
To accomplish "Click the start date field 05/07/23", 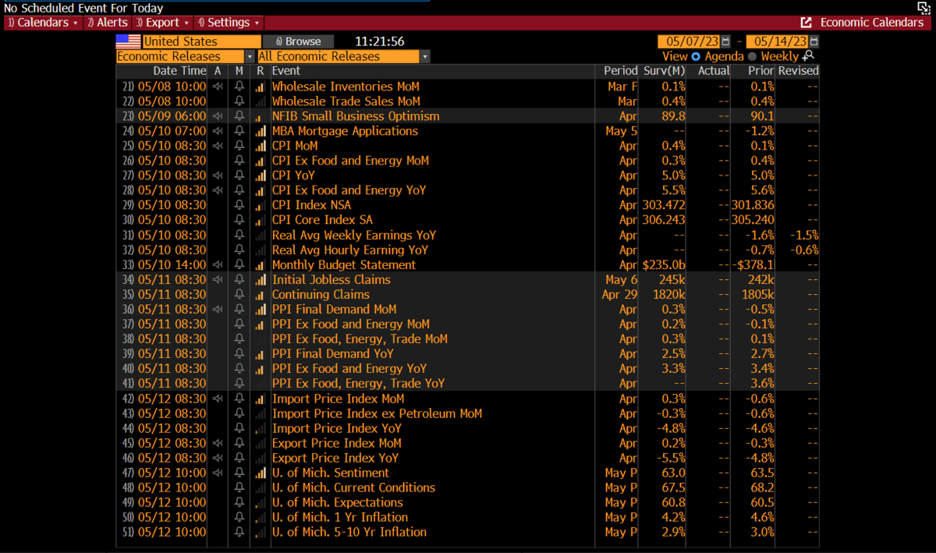I will click(690, 41).
